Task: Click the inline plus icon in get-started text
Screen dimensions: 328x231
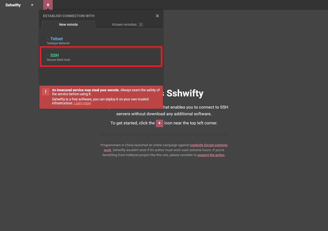Action: pos(160,123)
